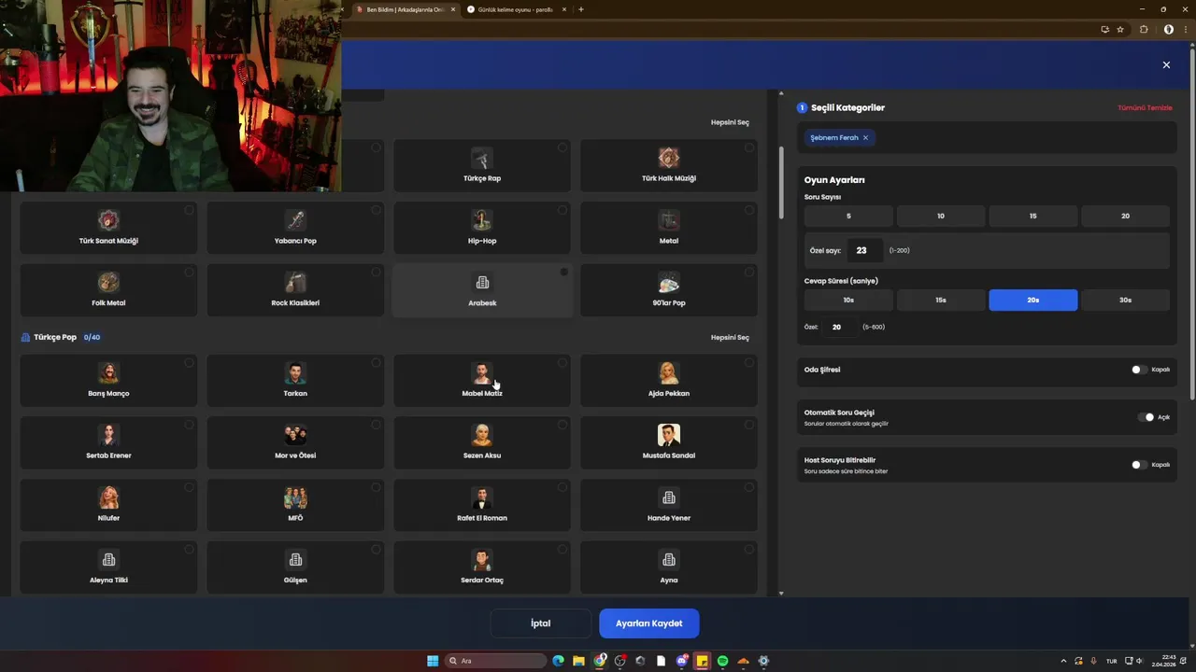This screenshot has width=1196, height=672.
Task: Click Barış Manço's portrait icon
Action: [x=108, y=373]
